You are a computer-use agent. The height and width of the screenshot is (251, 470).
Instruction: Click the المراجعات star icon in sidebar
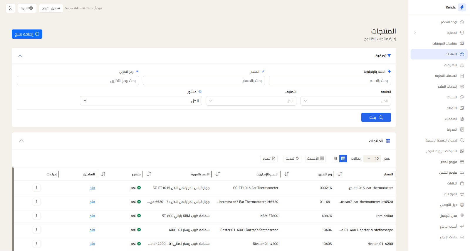pos(462,194)
